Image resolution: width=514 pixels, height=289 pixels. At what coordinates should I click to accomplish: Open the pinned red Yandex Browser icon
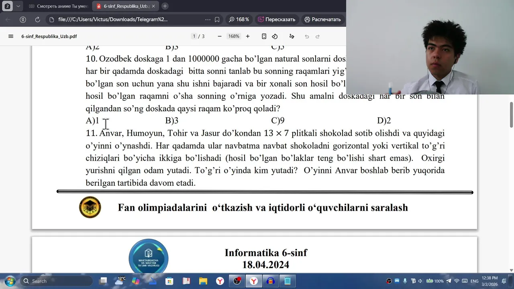tap(220, 281)
